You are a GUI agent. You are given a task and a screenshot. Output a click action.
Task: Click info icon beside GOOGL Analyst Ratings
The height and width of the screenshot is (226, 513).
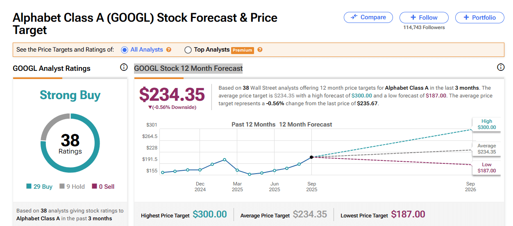(124, 68)
